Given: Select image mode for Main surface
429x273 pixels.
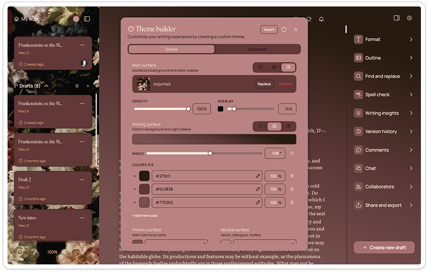Looking at the screenshot, I should tap(288, 67).
